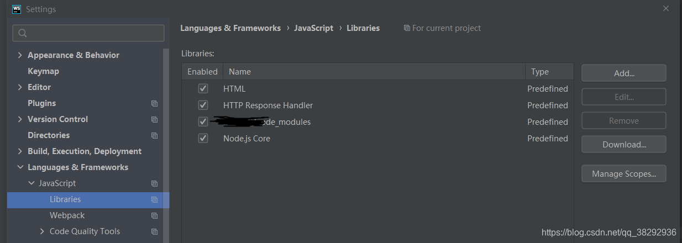
Task: Click project-level icon next to Version Control
Action: (x=154, y=119)
